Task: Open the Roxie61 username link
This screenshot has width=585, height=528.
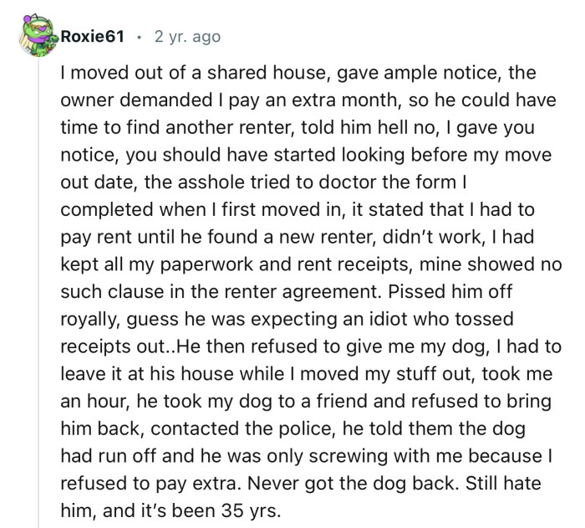Action: (x=92, y=37)
